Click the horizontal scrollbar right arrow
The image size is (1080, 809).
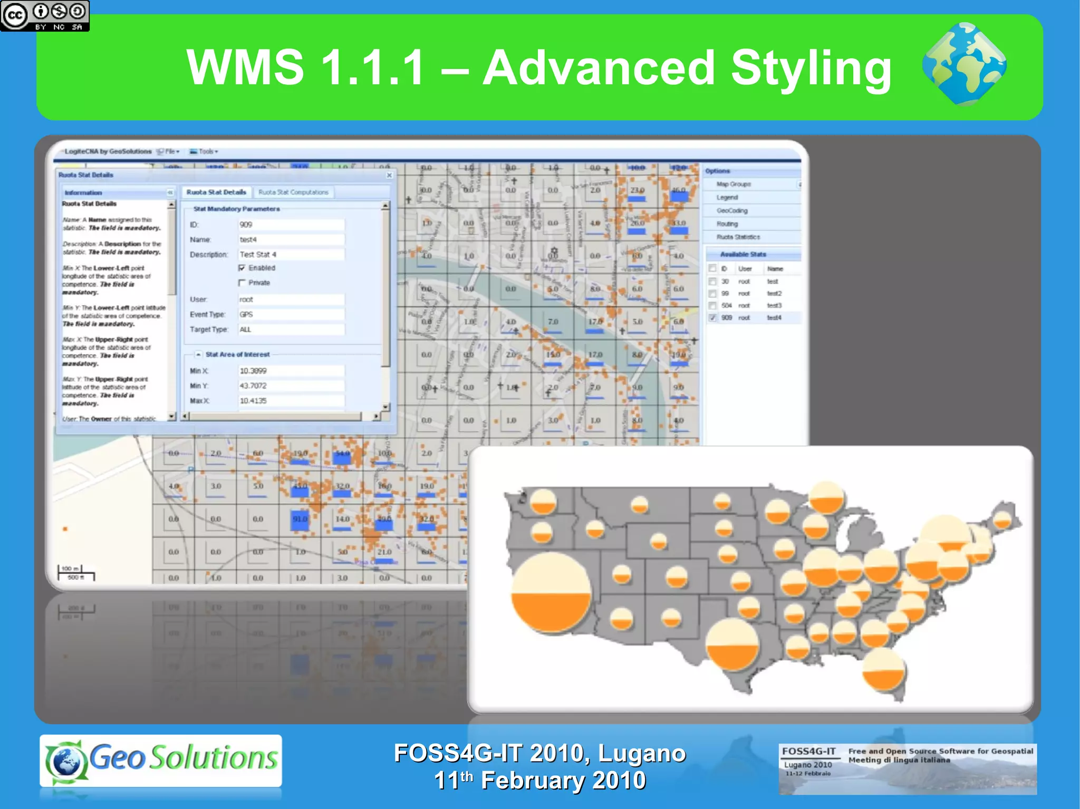pos(376,416)
